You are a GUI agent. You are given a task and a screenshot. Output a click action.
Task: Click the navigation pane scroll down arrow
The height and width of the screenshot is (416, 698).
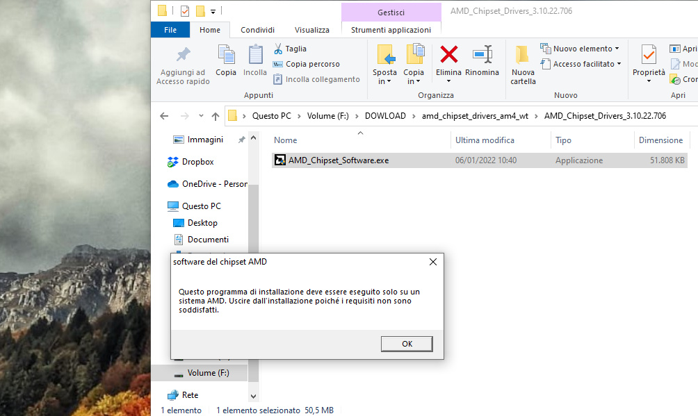pos(253,396)
